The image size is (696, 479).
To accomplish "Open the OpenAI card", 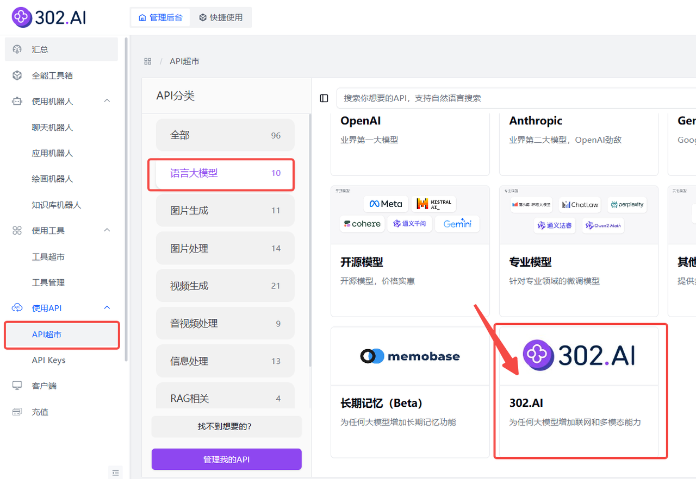I will tap(410, 143).
